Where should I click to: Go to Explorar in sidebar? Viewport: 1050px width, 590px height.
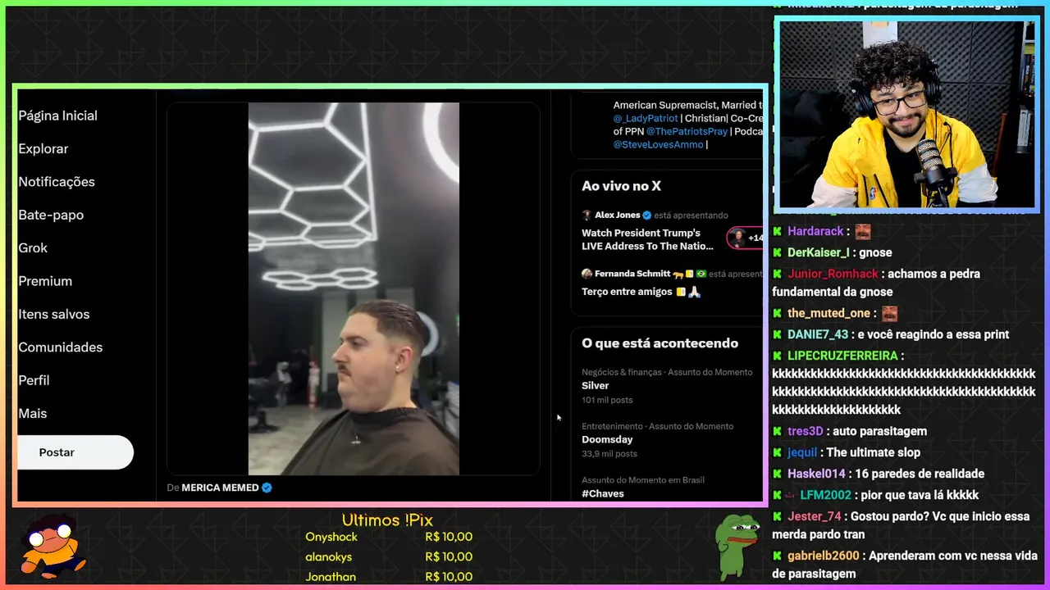[x=43, y=148]
